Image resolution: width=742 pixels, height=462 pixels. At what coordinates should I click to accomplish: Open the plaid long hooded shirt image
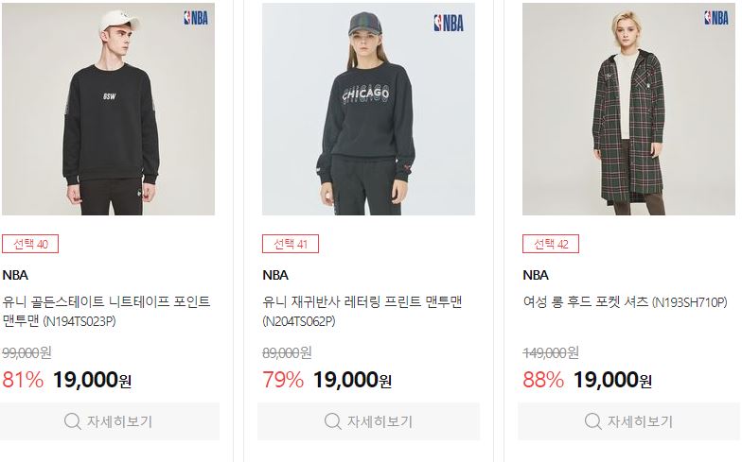point(628,110)
